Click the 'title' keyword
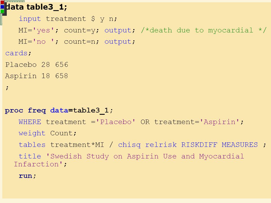271x203 pixels. pyautogui.click(x=30, y=156)
